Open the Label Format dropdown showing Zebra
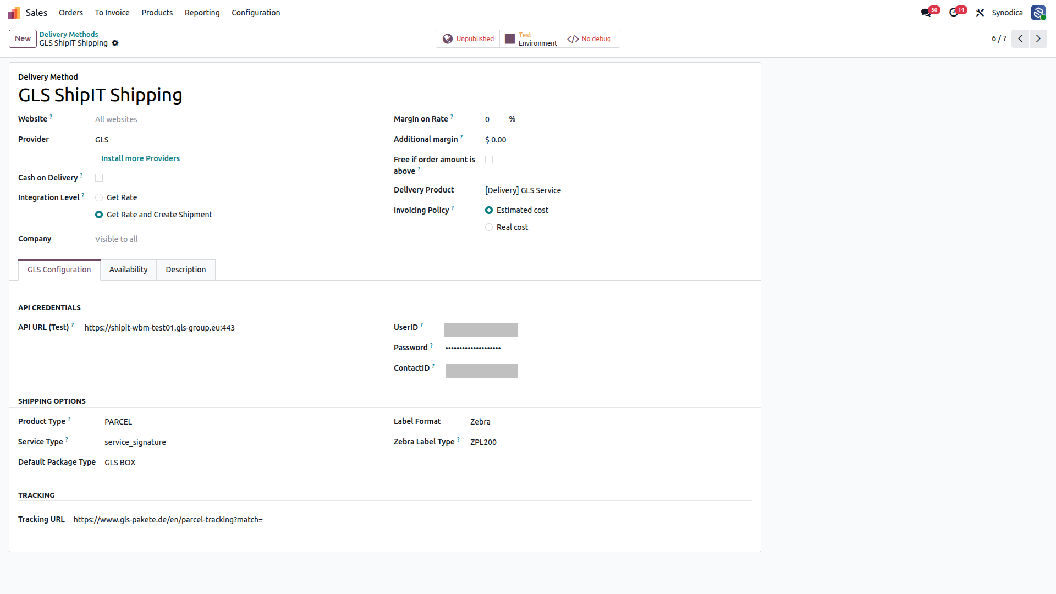 click(x=610, y=422)
